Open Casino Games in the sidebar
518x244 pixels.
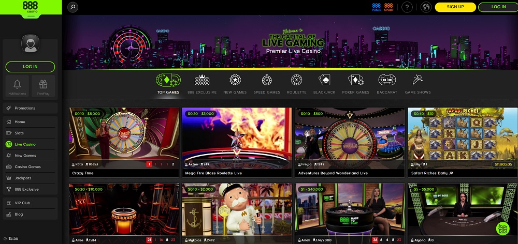[x=30, y=166]
